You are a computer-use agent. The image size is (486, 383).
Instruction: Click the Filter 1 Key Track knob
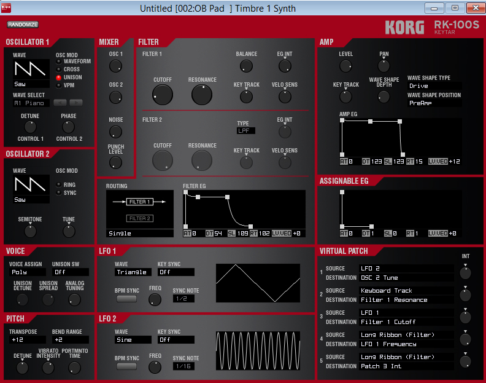(247, 97)
